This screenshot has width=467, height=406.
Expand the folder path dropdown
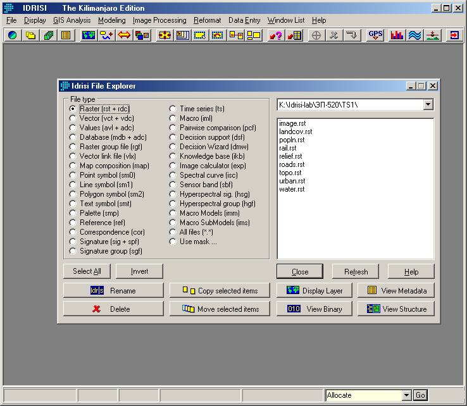(428, 104)
